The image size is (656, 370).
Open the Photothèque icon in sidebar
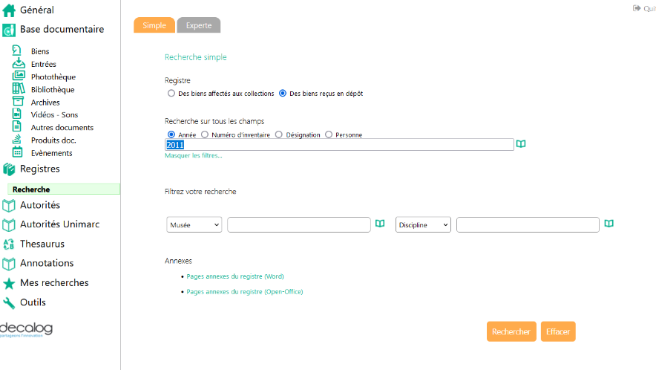(19, 77)
